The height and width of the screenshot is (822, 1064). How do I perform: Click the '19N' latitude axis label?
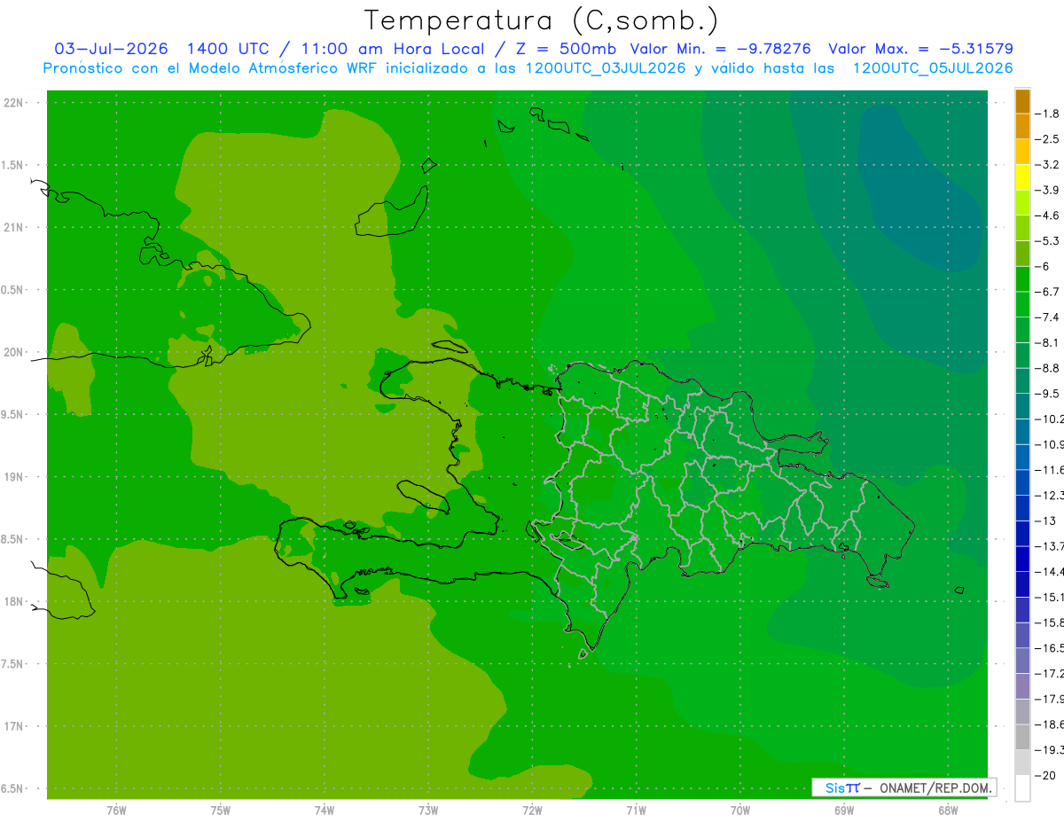[x=14, y=477]
